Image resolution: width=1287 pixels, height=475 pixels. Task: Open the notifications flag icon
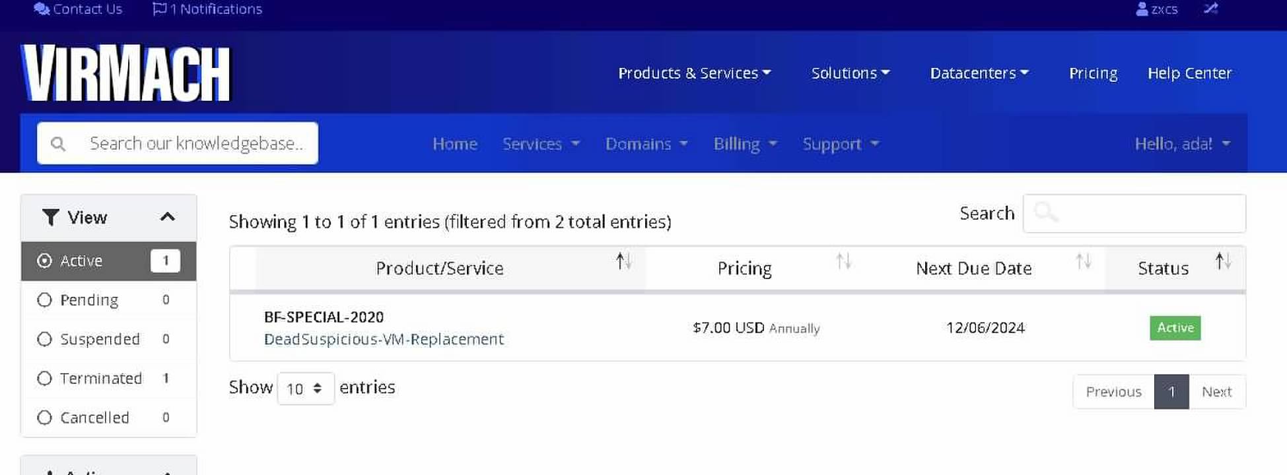pos(159,9)
